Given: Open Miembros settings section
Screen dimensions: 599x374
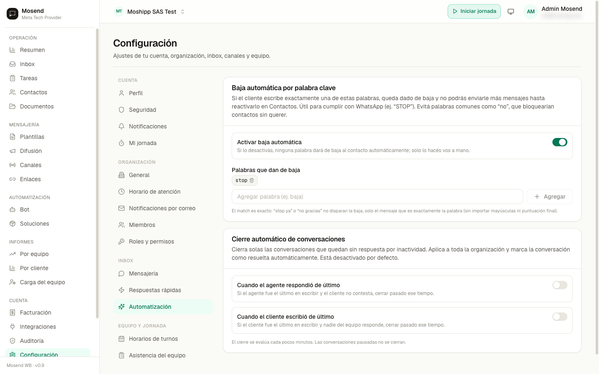Looking at the screenshot, I should tap(163, 225).
